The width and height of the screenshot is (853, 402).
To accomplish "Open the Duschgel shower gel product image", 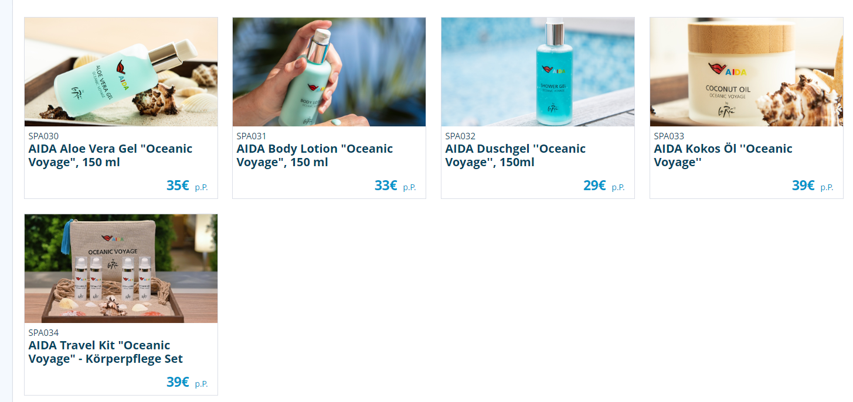I will pos(538,72).
